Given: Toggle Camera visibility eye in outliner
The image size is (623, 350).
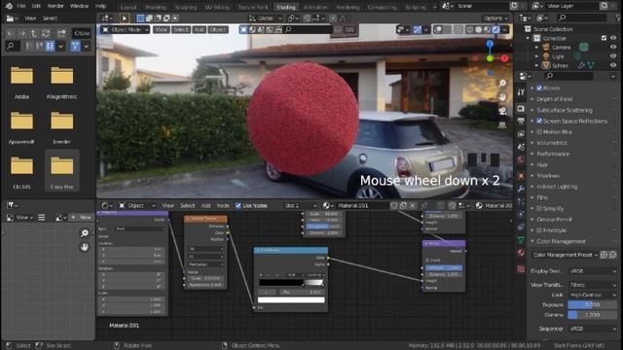Looking at the screenshot, I should point(613,48).
